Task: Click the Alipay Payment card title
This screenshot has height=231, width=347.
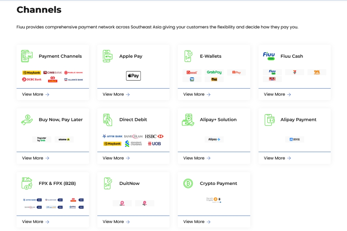Action: 298,120
